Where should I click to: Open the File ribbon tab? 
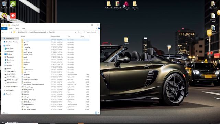tap(4, 28)
